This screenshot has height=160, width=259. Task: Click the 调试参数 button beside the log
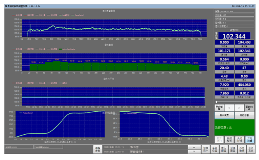point(98,149)
